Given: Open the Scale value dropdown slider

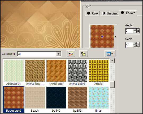Looking at the screenshot, I should [138, 44].
